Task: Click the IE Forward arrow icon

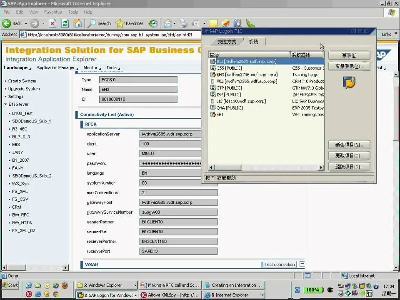Action: [x=35, y=23]
